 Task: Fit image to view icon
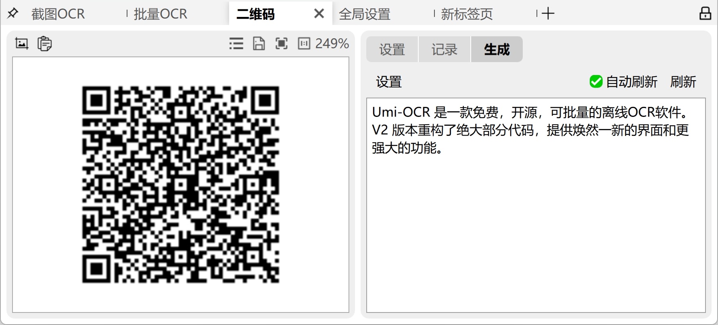[281, 44]
